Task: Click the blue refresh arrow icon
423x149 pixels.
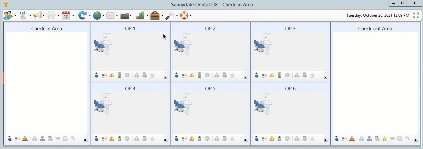Action: point(82,15)
